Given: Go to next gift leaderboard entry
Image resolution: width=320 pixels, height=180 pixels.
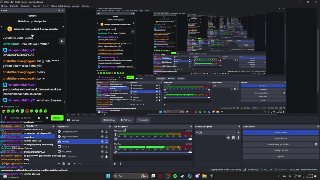Looking at the screenshot, I should pyautogui.click(x=63, y=26).
